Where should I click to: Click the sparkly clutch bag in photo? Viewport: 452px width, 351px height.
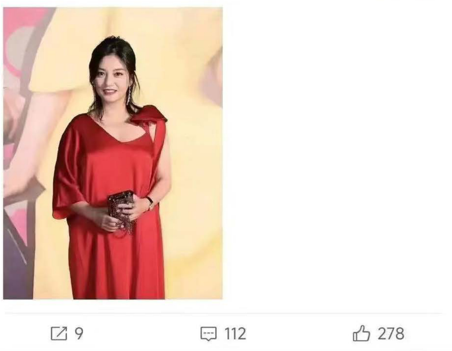(x=121, y=211)
